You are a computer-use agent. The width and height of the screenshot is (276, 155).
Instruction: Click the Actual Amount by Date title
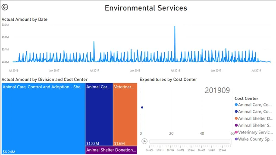click(x=25, y=19)
